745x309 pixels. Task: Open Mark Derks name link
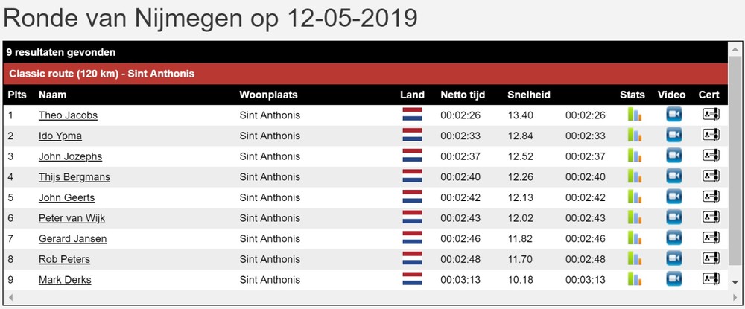65,280
